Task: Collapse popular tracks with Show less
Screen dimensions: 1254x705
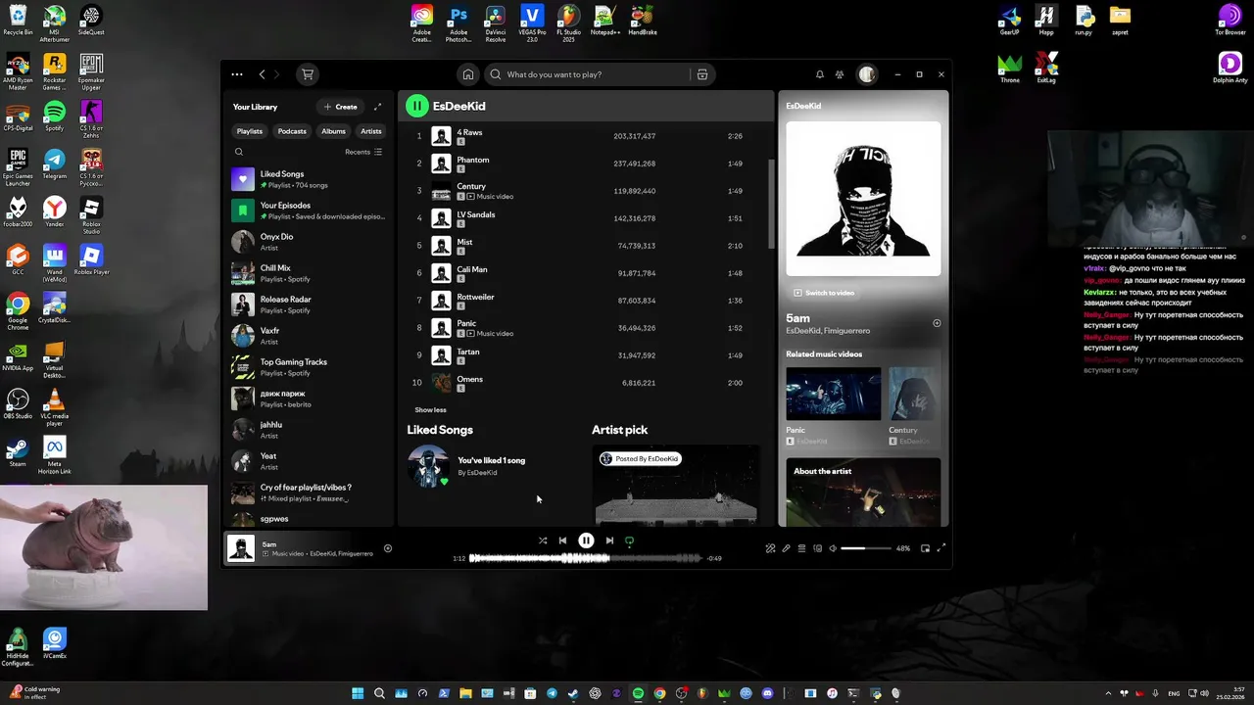Action: click(430, 410)
